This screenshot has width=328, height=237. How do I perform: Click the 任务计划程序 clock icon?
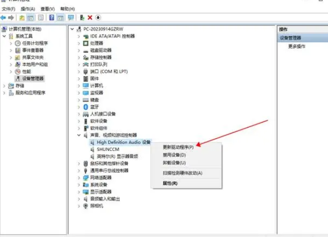pyautogui.click(x=18, y=43)
